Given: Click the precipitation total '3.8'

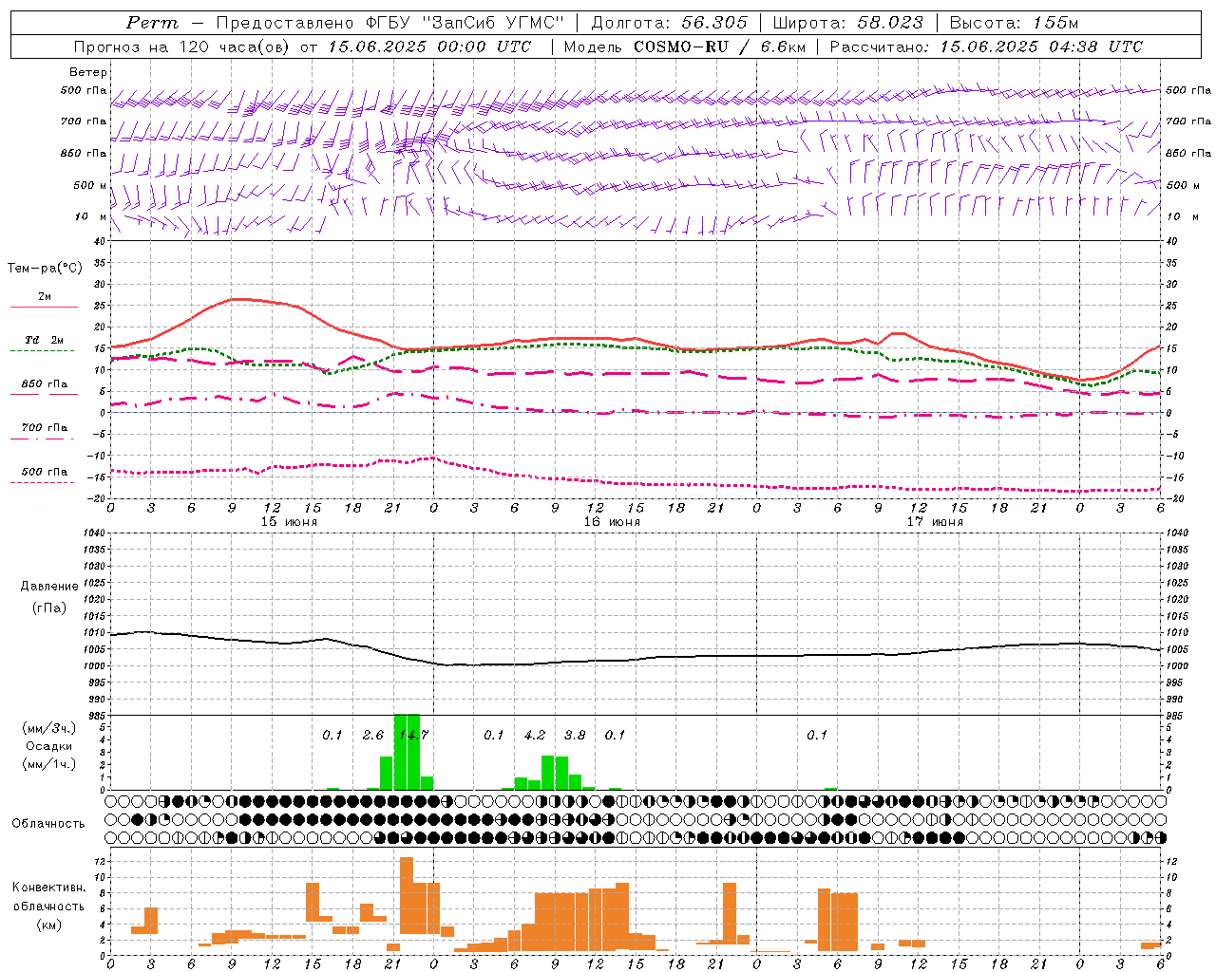Looking at the screenshot, I should tap(575, 735).
